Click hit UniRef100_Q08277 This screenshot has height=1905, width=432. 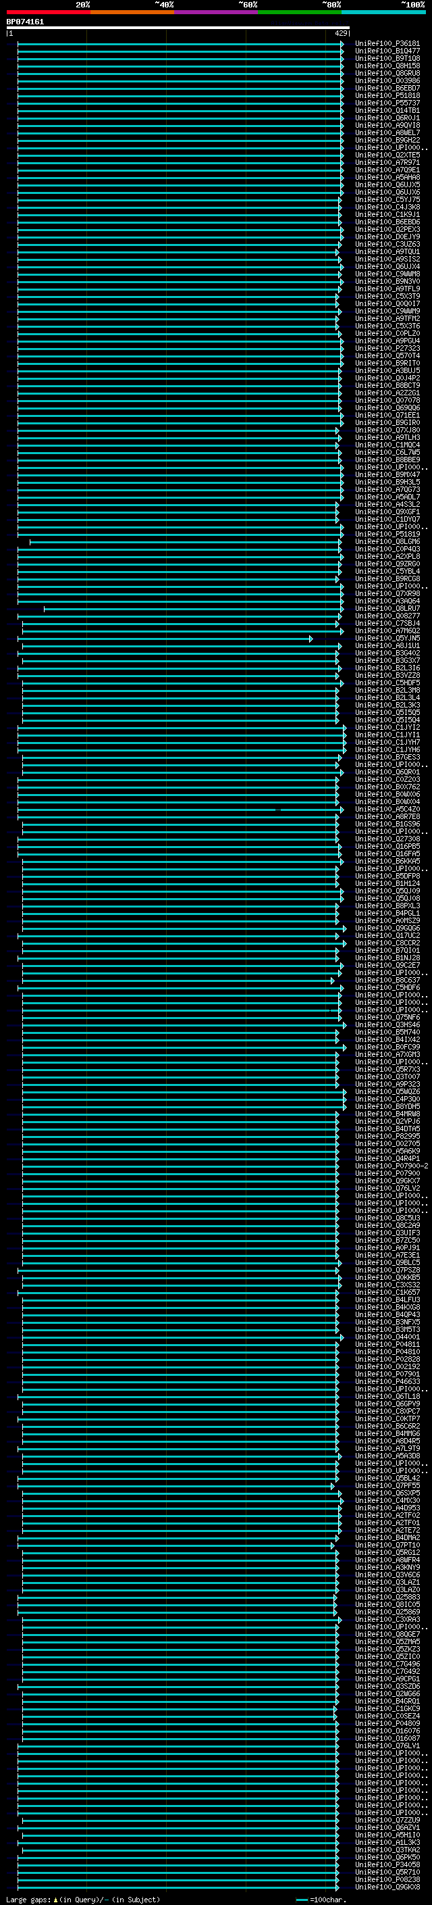click(387, 616)
